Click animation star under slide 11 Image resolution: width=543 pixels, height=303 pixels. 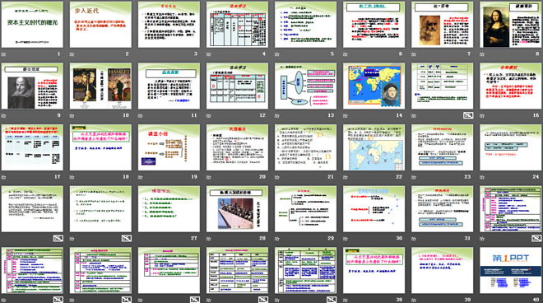tap(141, 116)
